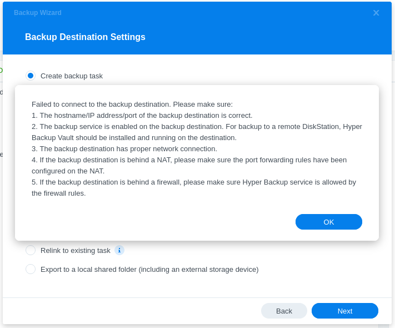The width and height of the screenshot is (395, 328).
Task: Click the Relink to existing task label text
Action: (x=76, y=250)
